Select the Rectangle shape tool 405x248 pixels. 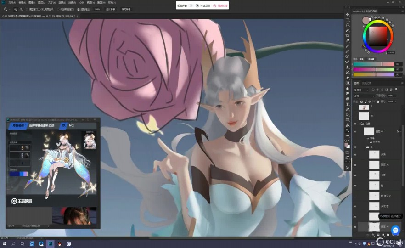(x=348, y=120)
